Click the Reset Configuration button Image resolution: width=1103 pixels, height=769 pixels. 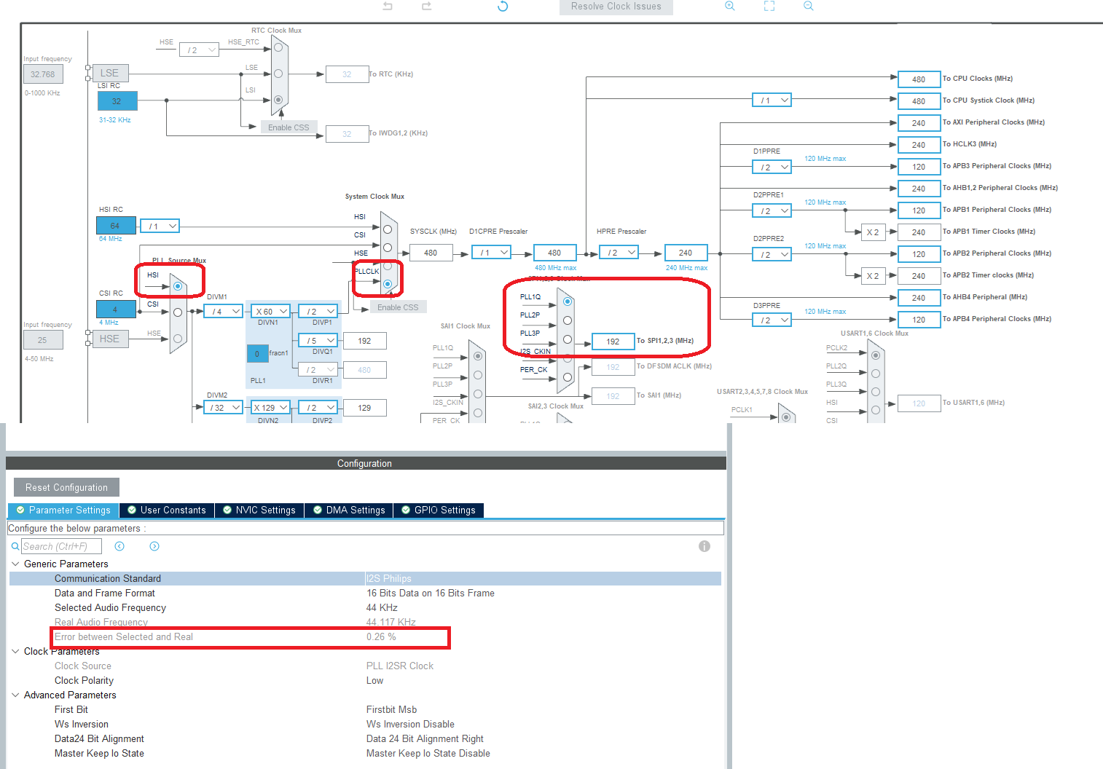click(66, 486)
